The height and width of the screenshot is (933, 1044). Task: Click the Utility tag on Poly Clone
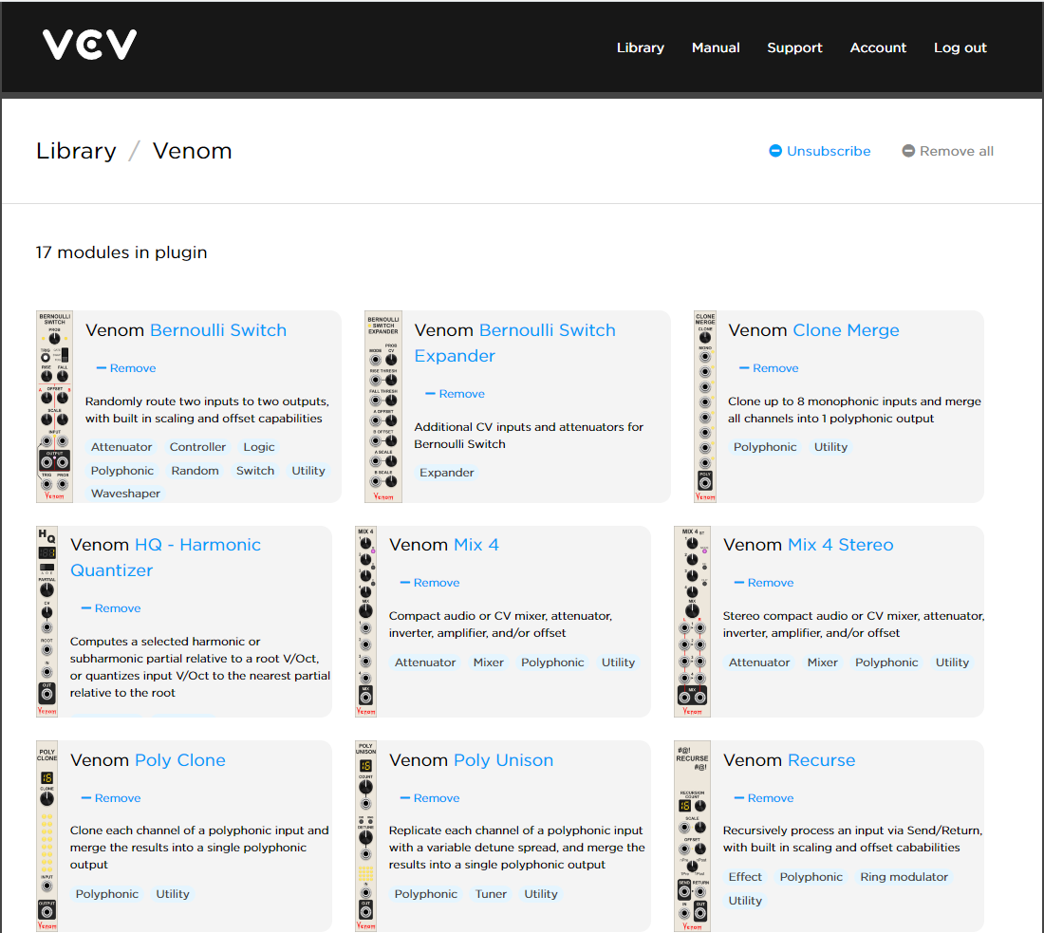pos(173,894)
